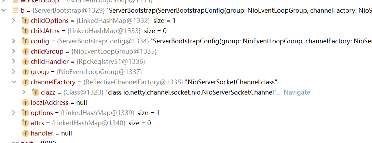Select the childGroup variable name
The height and width of the screenshot is (143, 372).
pyautogui.click(x=47, y=52)
